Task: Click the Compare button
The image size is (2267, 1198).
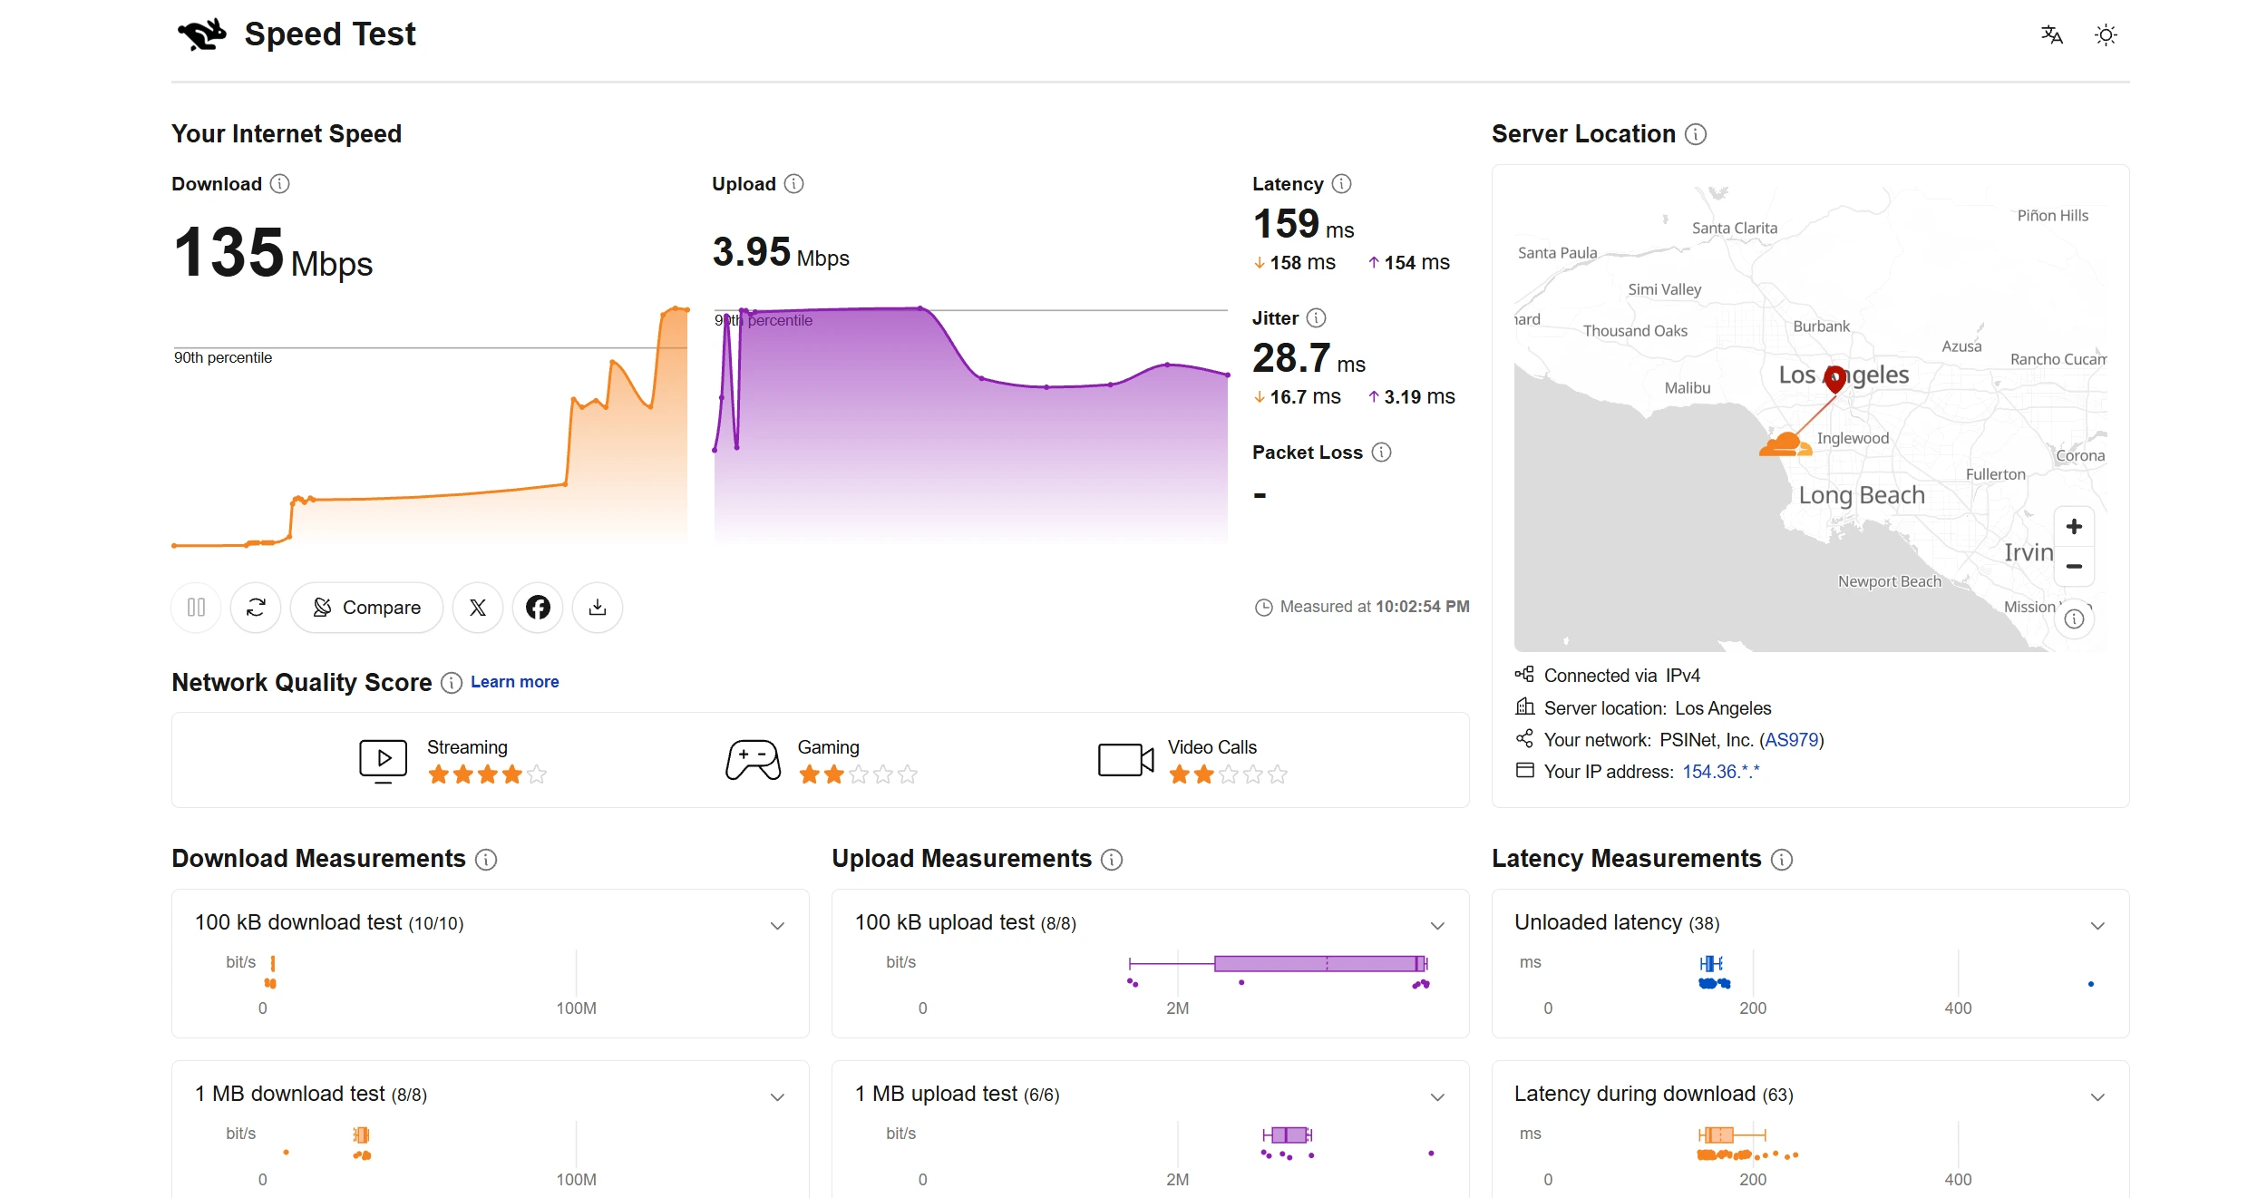Action: tap(366, 607)
